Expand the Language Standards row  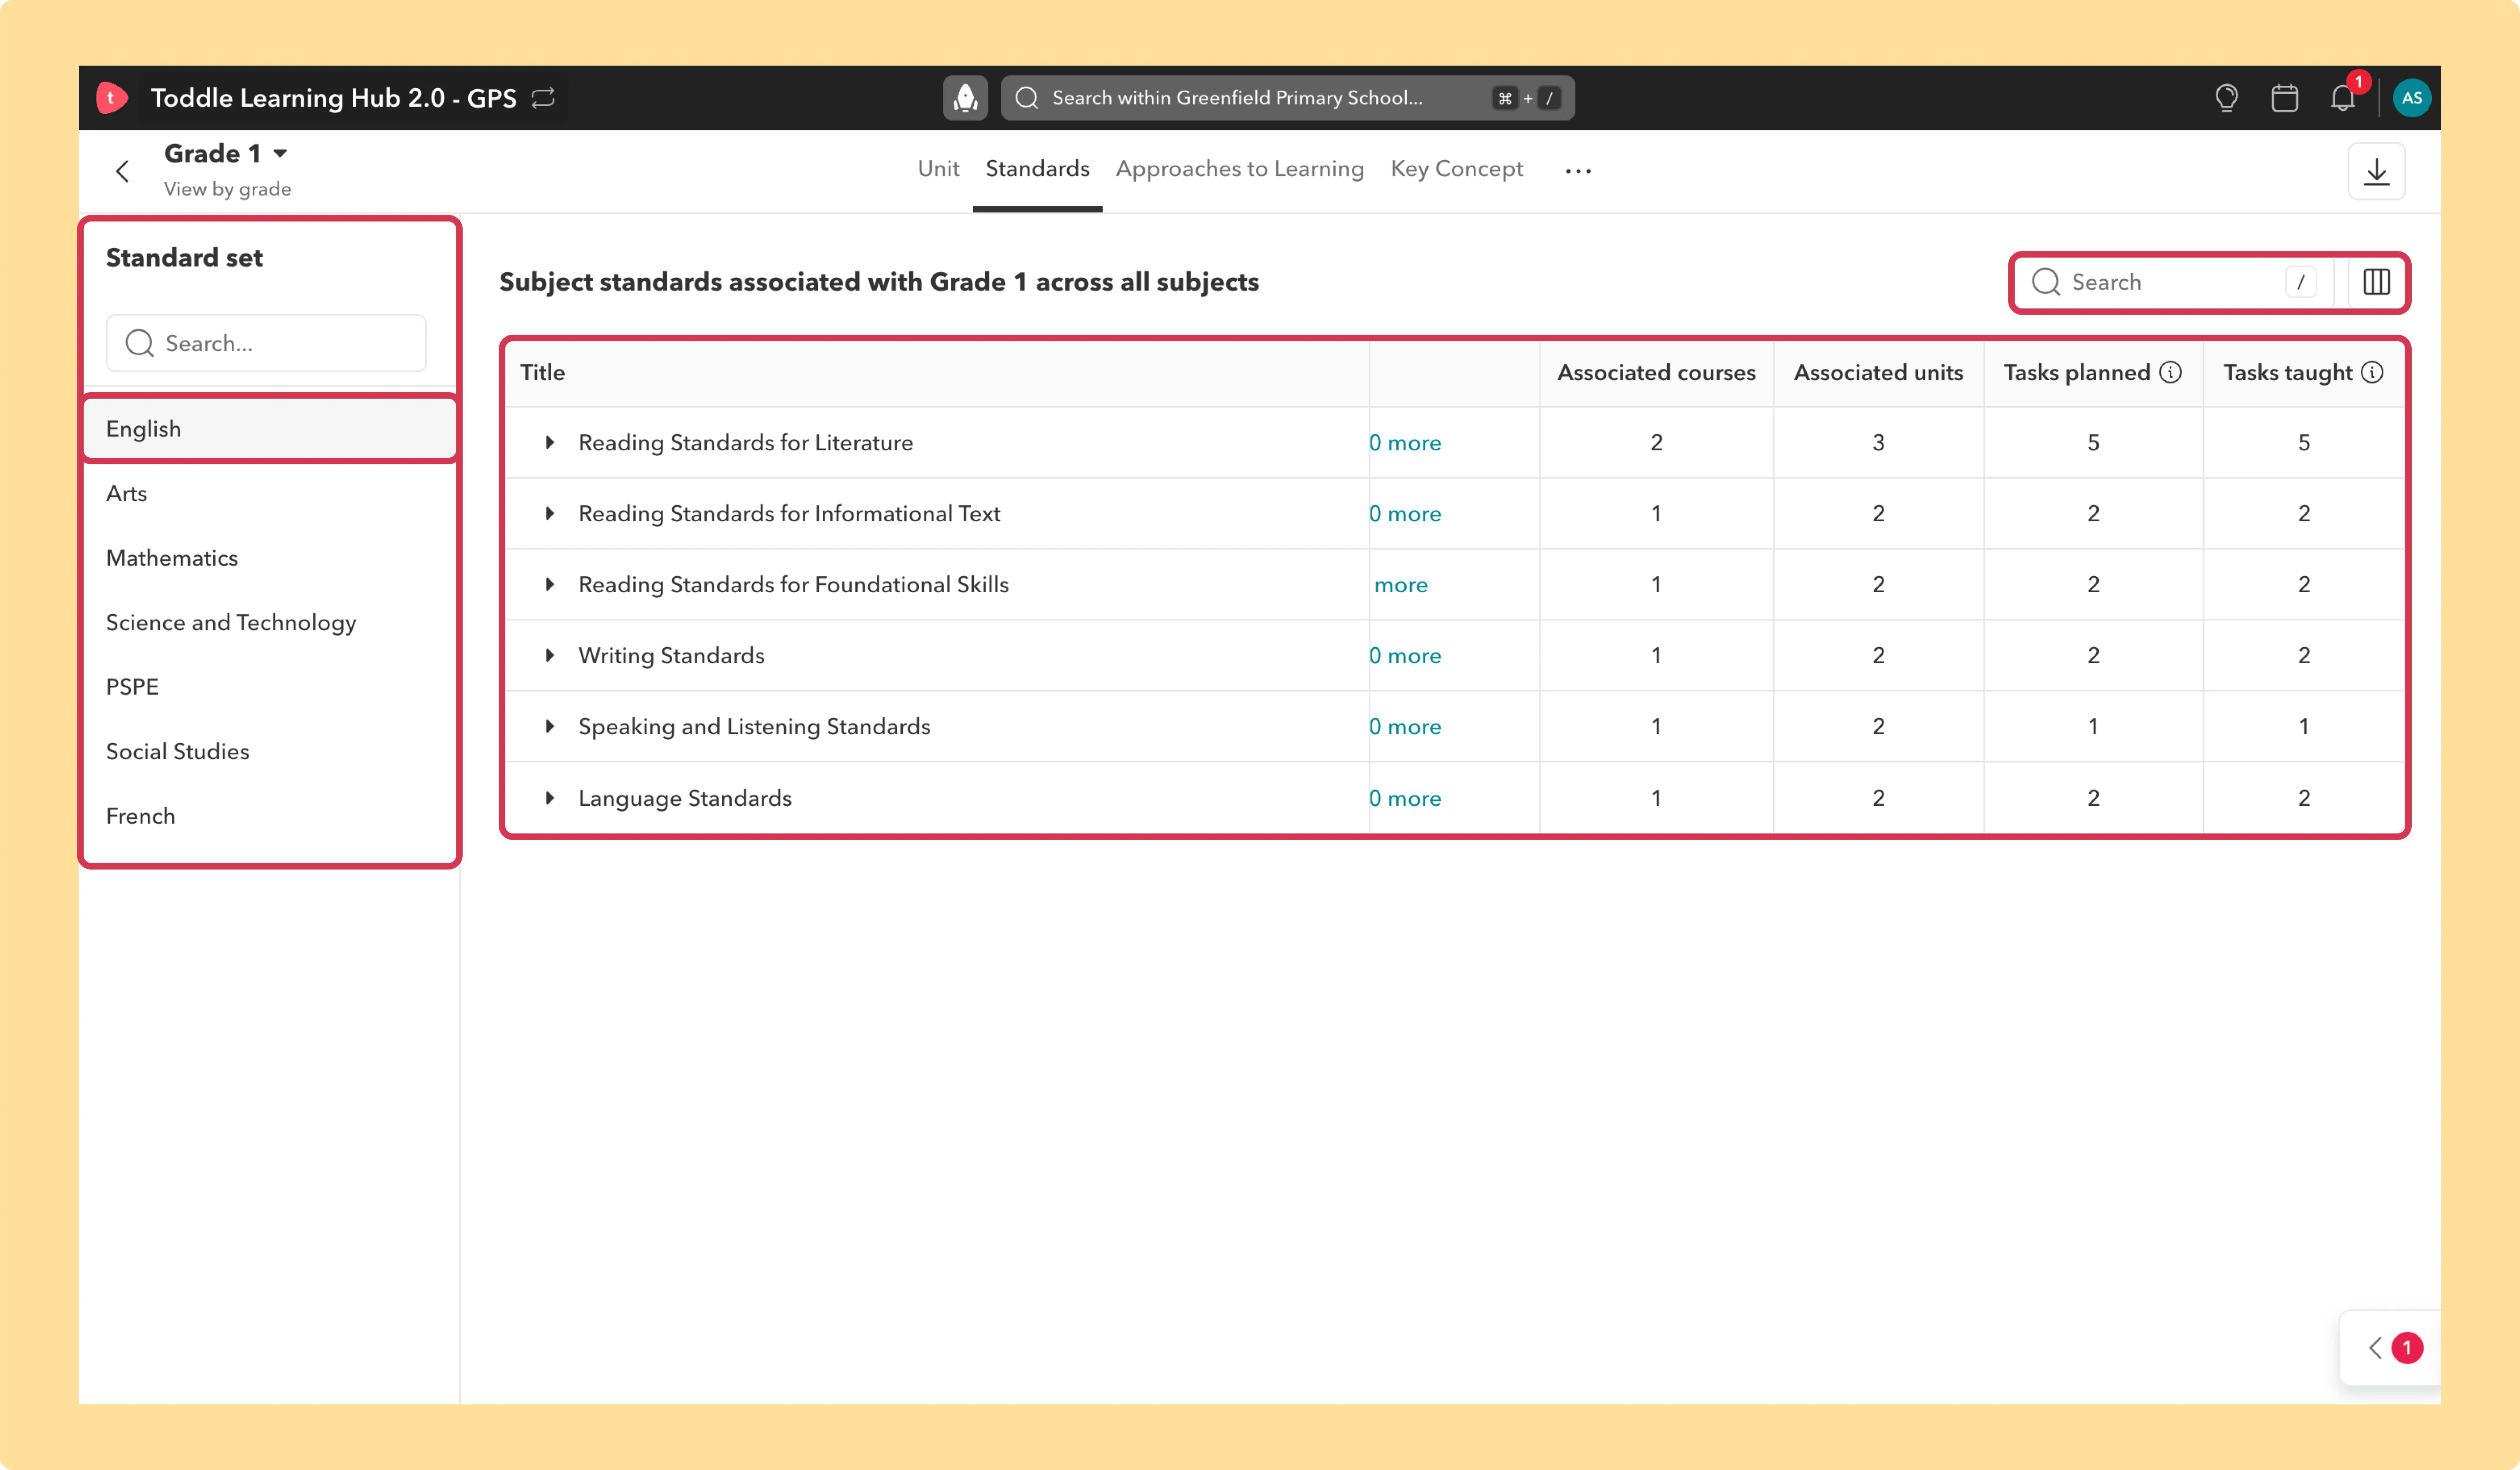point(549,798)
